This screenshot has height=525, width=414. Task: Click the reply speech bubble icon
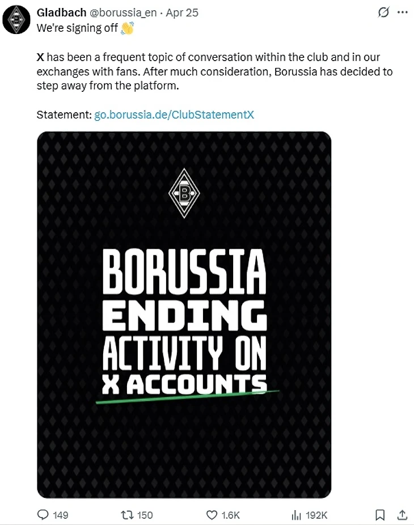tap(43, 515)
